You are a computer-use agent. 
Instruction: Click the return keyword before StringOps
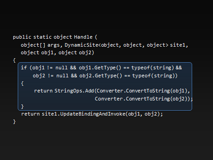pyautogui.click(x=43, y=91)
